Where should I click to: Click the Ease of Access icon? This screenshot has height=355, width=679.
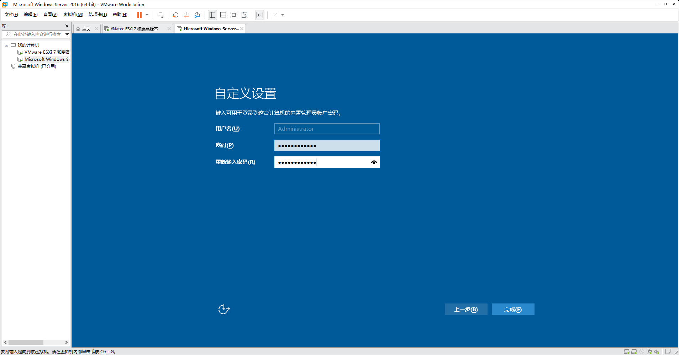click(x=224, y=309)
